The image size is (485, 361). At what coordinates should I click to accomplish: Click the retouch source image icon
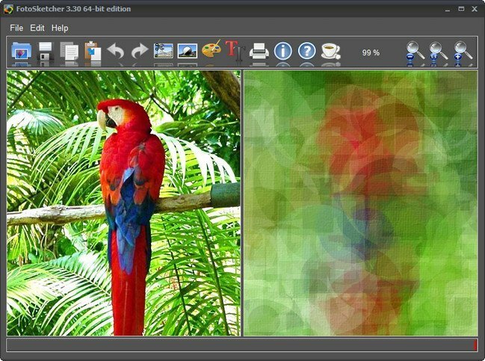point(188,52)
